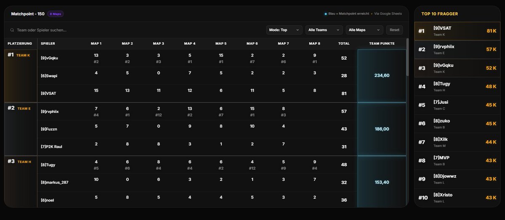Select fragger #9 [8]Djowwz row
Viewport: 505px width, 220px height.
(x=458, y=179)
